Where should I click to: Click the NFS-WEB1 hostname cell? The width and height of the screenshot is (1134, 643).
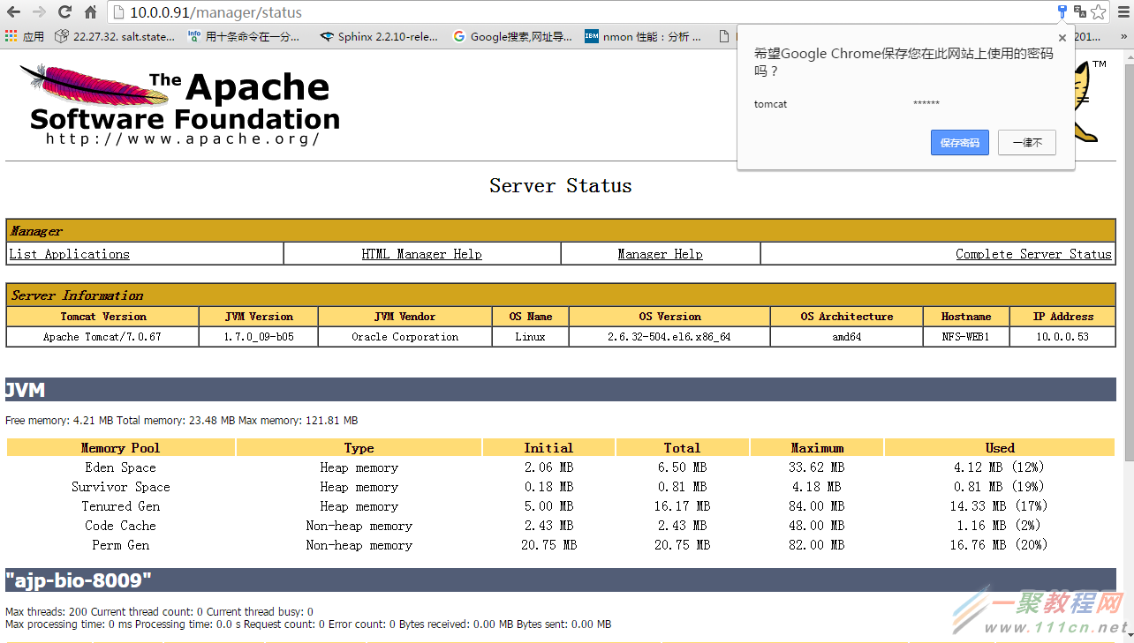[966, 337]
